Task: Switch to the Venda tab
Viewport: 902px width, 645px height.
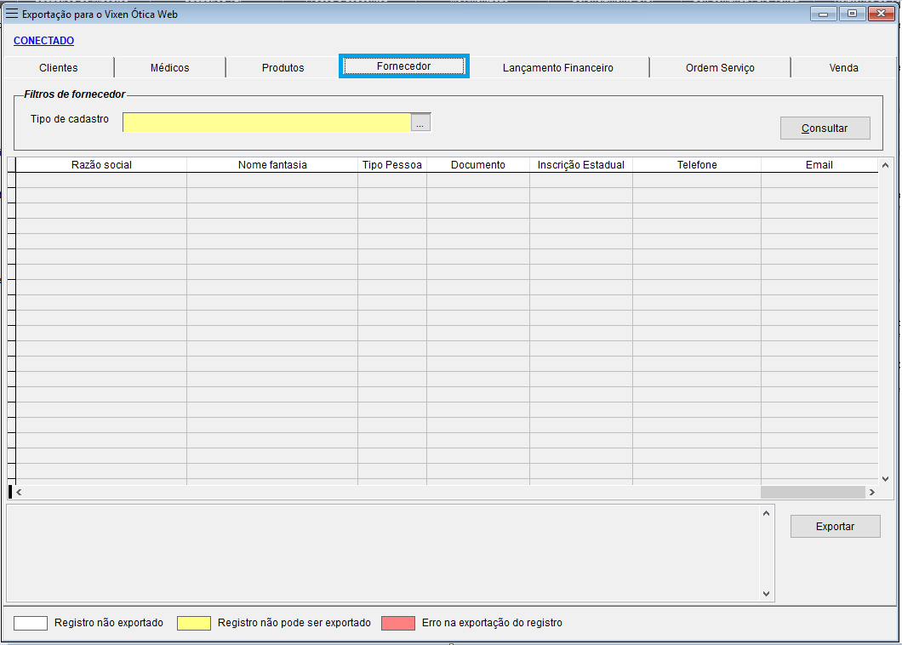Action: (843, 68)
